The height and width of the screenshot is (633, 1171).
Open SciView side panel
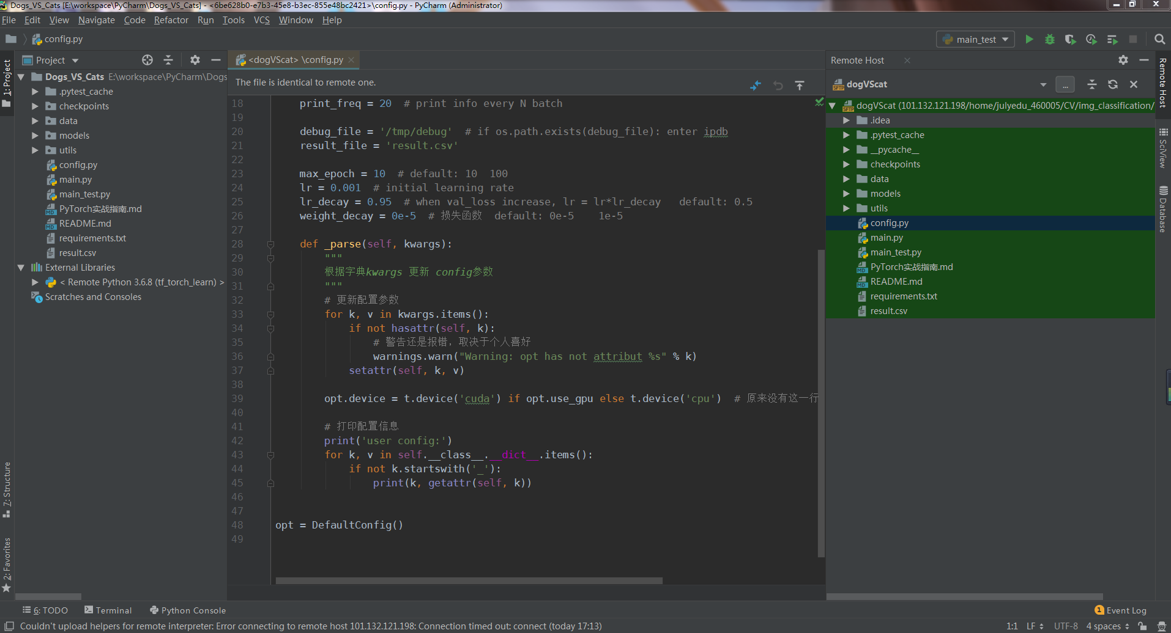click(1163, 148)
